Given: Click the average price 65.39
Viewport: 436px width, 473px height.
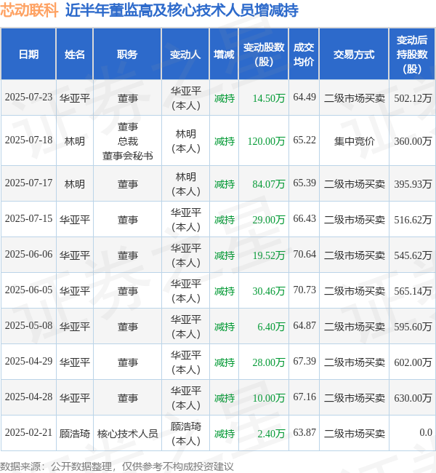Looking at the screenshot, I should tap(304, 183).
